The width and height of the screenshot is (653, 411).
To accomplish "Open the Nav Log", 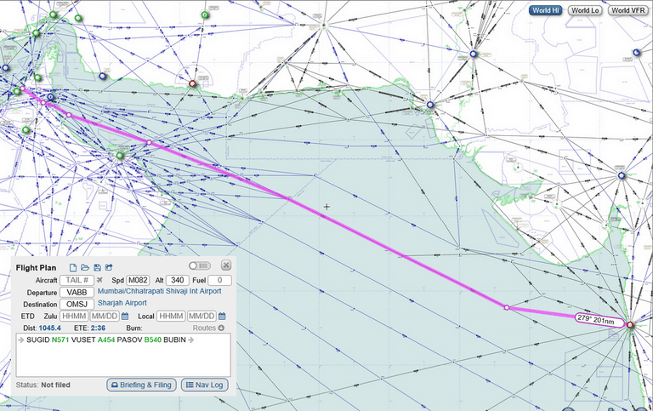I will pos(204,385).
